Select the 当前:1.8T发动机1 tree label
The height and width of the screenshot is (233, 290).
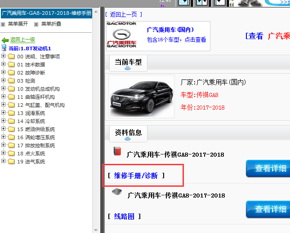(30, 48)
